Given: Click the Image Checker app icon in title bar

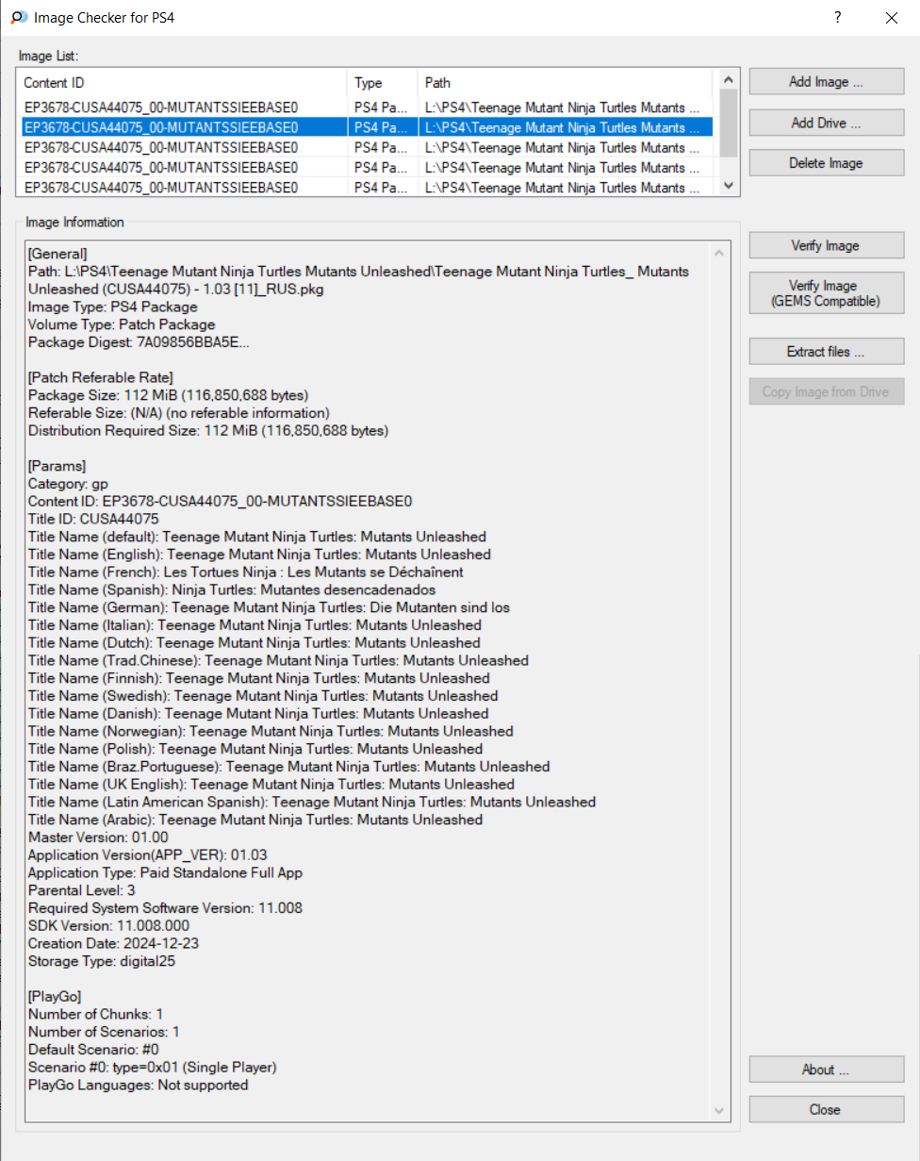Looking at the screenshot, I should click(x=18, y=17).
